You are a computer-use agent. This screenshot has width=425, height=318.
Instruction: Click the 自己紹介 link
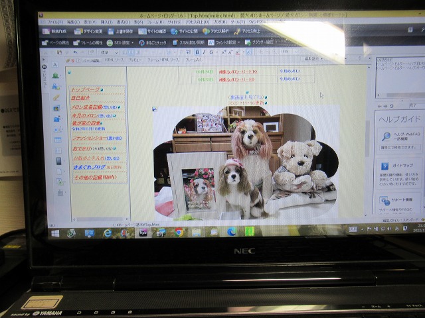click(80, 98)
